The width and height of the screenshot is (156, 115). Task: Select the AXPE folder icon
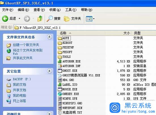60,38
